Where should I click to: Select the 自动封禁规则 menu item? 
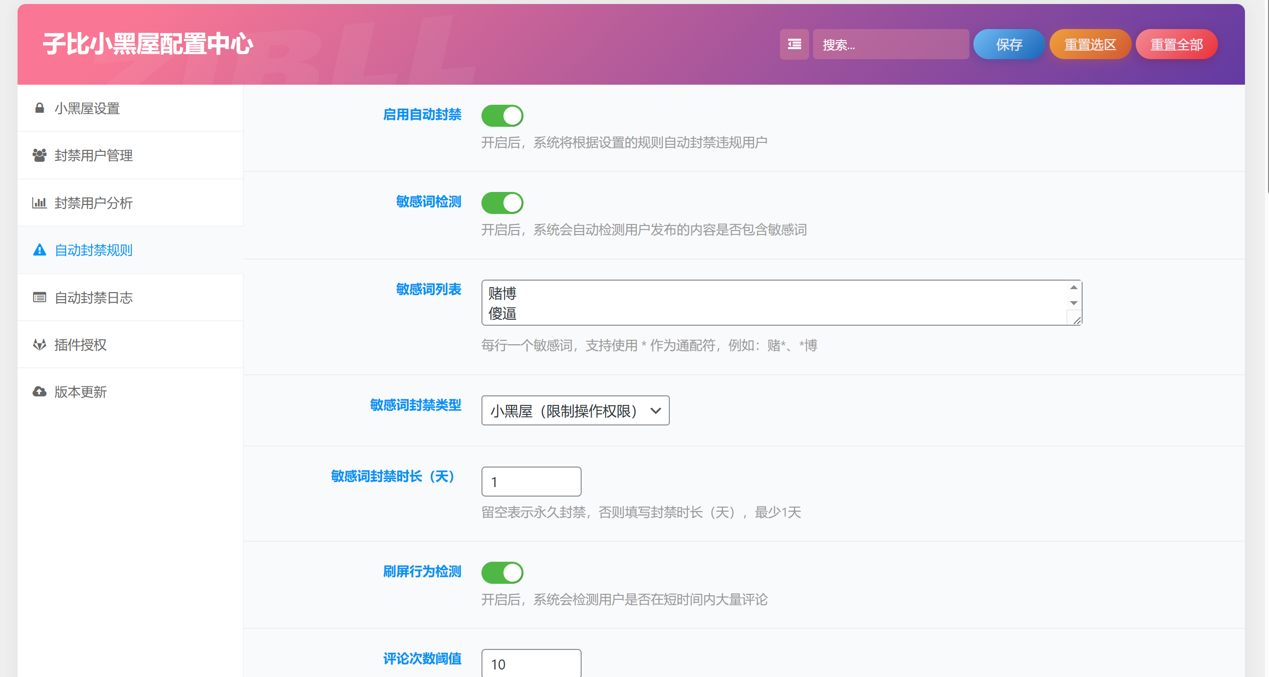pos(130,250)
